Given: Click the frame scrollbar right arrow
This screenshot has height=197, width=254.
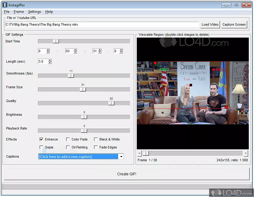Looking at the screenshot, I should point(246,153).
